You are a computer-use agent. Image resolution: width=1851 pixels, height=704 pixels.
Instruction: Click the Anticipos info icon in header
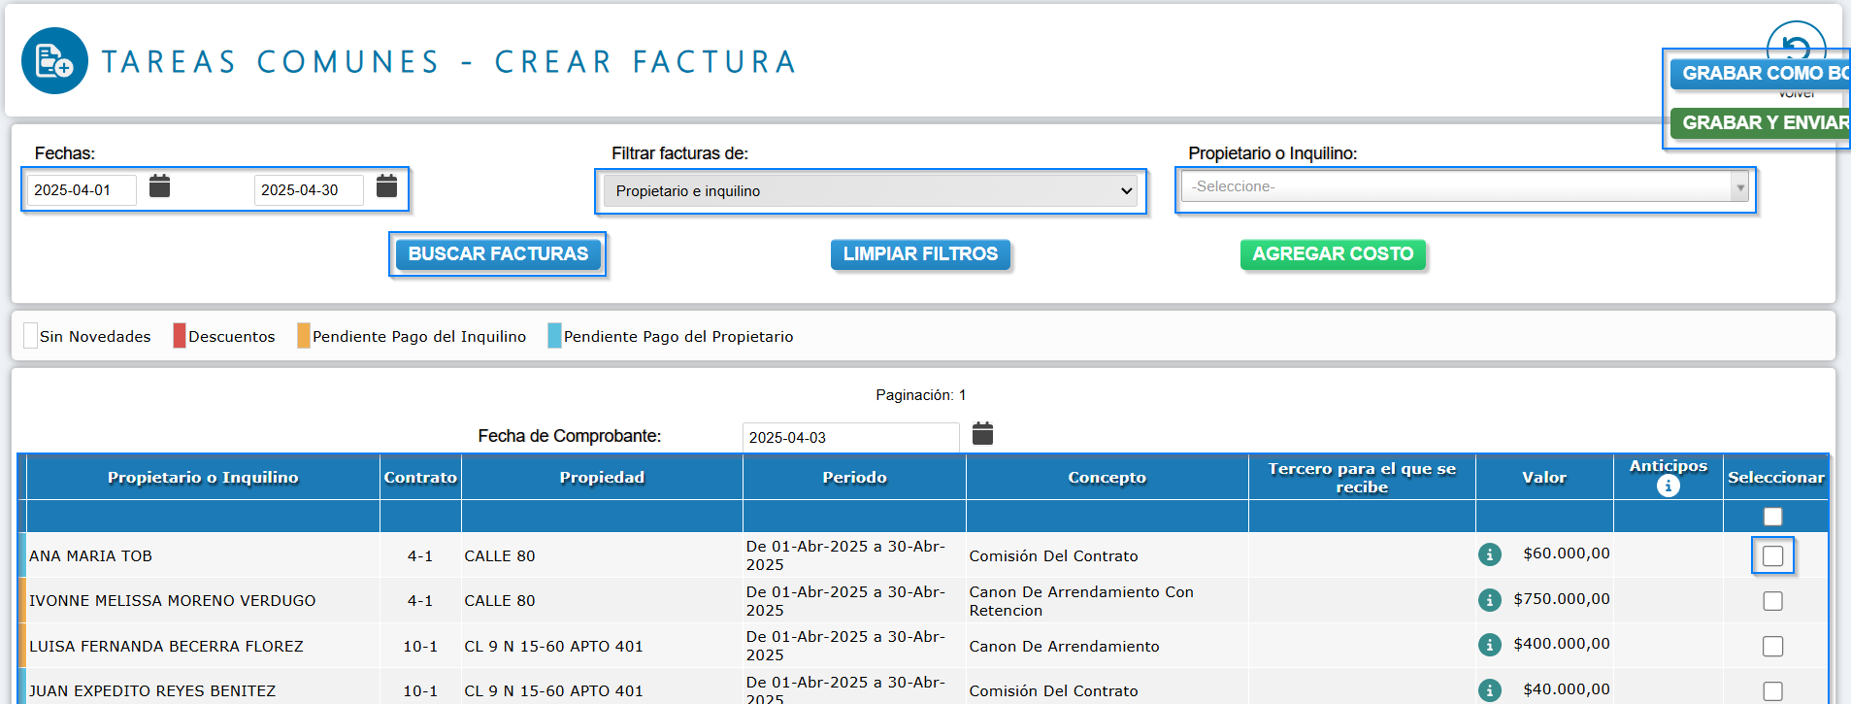(x=1668, y=486)
